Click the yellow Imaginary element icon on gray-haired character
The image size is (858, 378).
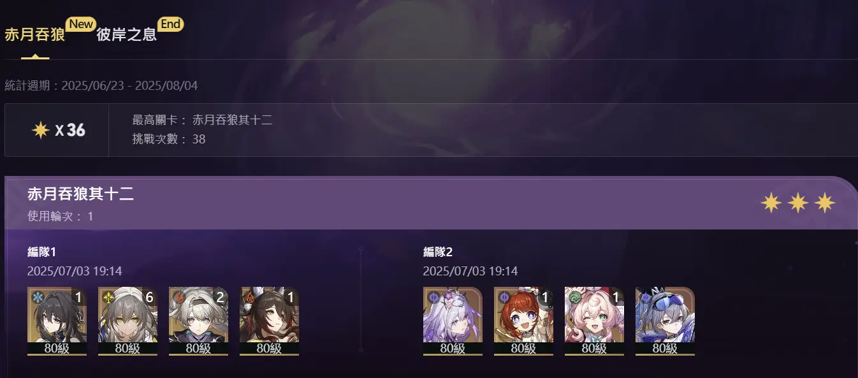[x=107, y=296]
